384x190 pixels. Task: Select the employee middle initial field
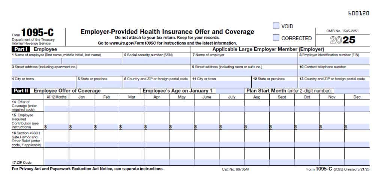coord(69,61)
